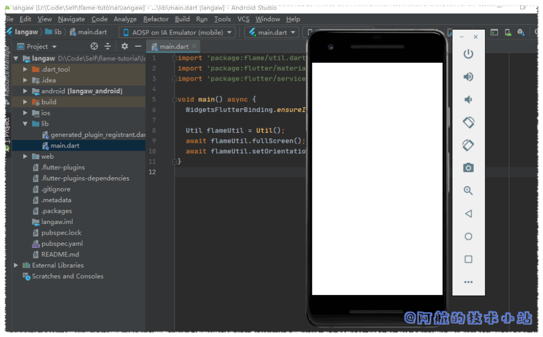Open the main.dart run configuration dropdown
Image resolution: width=543 pixels, height=337 pixels.
tap(271, 32)
